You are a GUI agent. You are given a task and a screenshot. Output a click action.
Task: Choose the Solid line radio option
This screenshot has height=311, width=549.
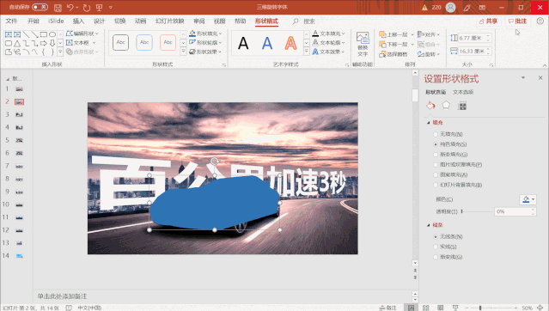pos(436,247)
